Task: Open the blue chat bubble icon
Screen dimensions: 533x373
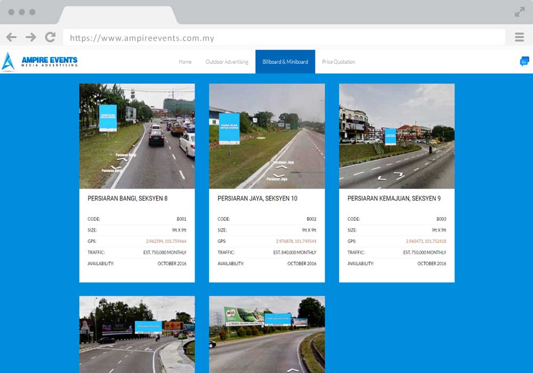Action: 524,61
